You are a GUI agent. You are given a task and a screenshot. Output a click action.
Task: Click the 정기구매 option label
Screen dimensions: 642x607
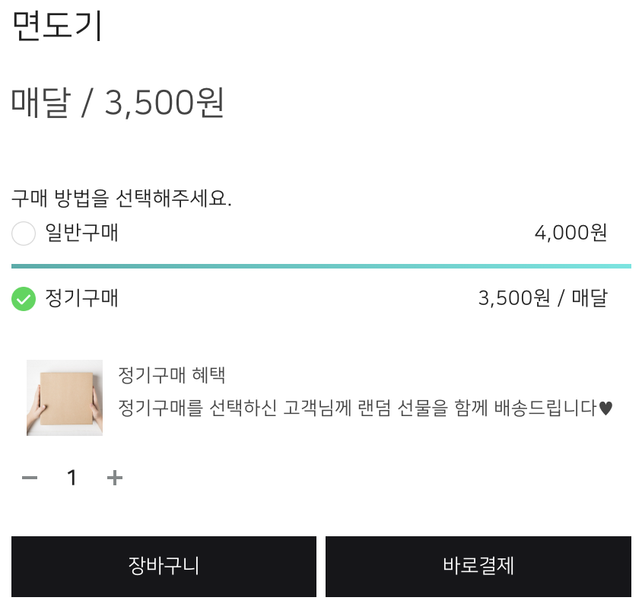click(x=81, y=298)
